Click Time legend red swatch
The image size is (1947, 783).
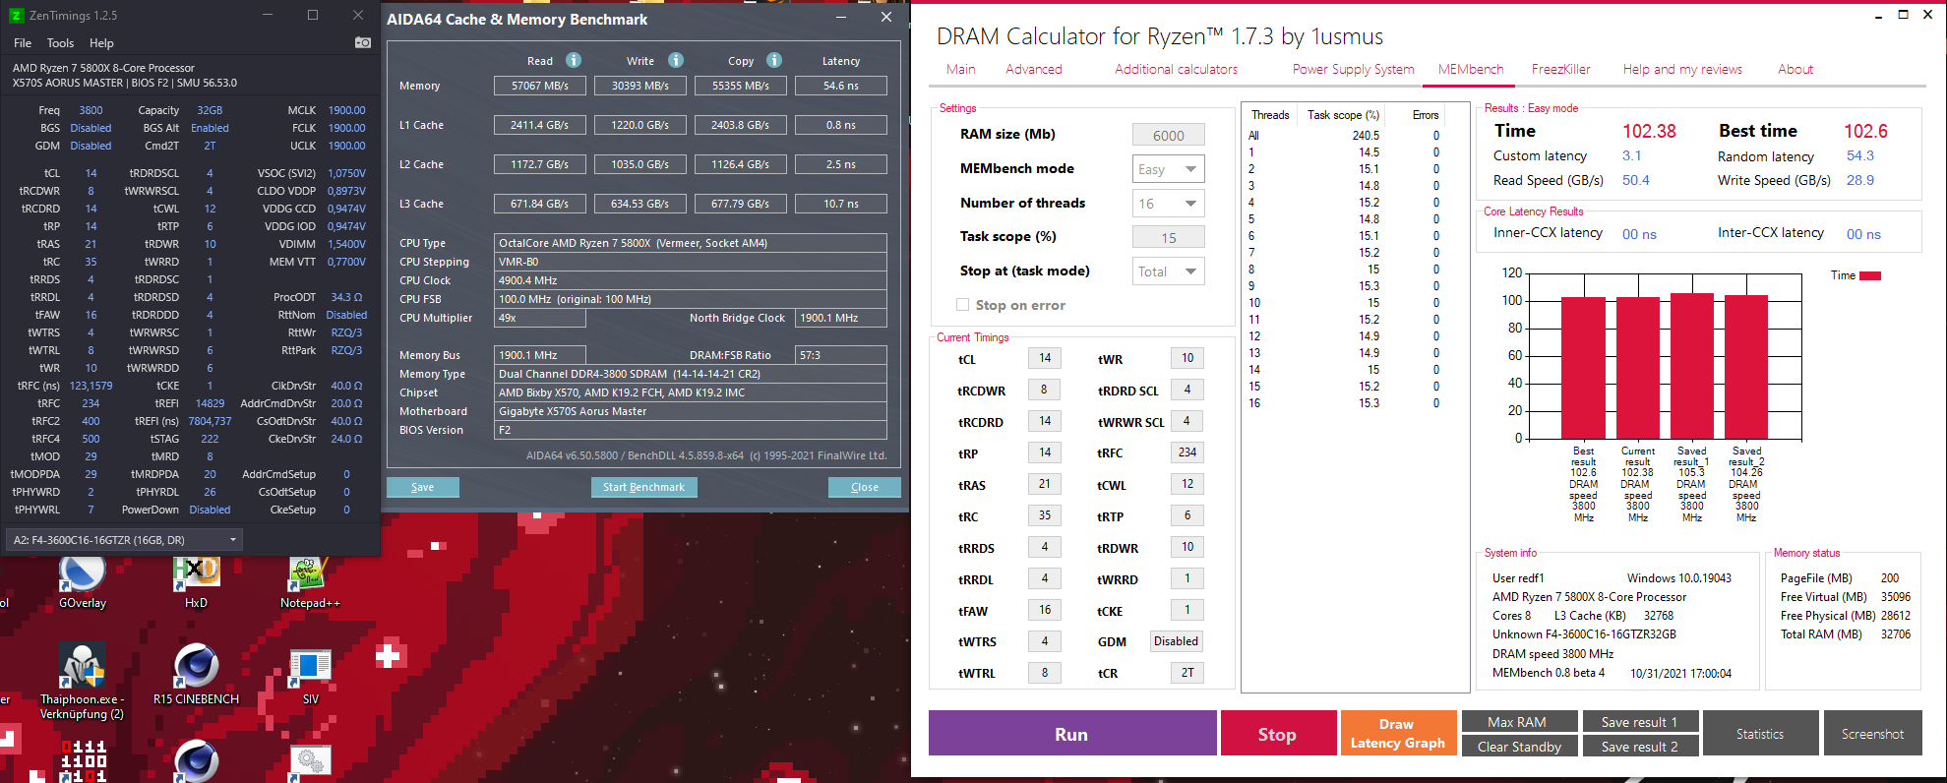tap(1870, 275)
